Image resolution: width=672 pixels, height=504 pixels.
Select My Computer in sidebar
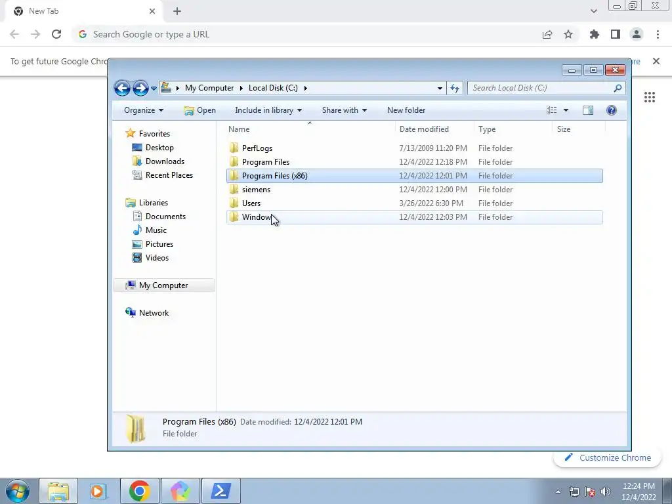pyautogui.click(x=163, y=285)
